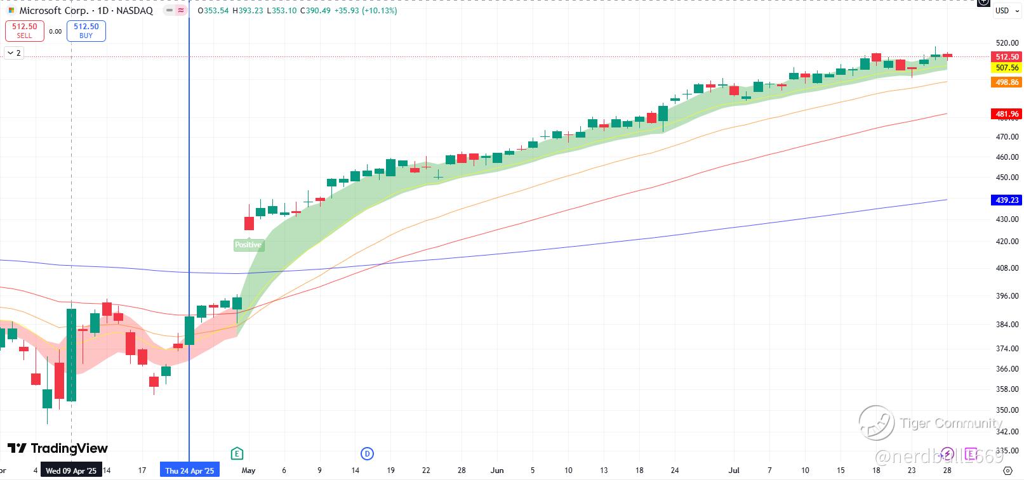Click the blue 439.23 moving average label

tap(1007, 200)
